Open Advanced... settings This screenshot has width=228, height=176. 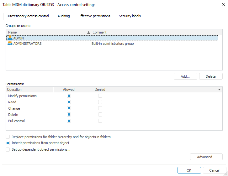(206, 157)
